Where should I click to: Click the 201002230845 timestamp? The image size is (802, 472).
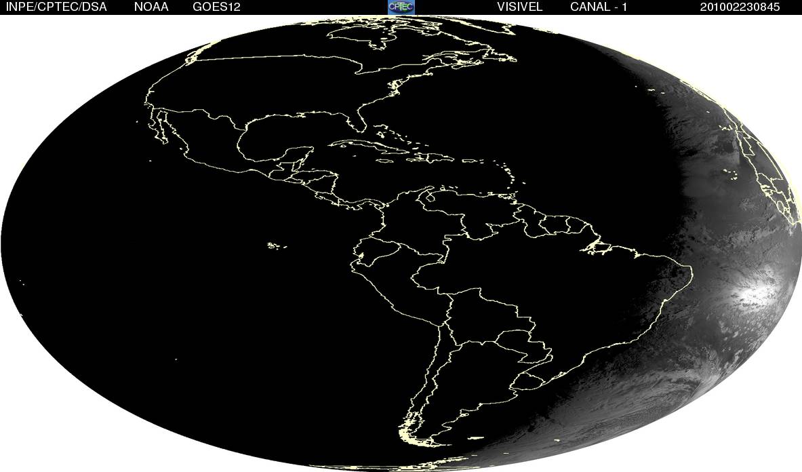[740, 7]
